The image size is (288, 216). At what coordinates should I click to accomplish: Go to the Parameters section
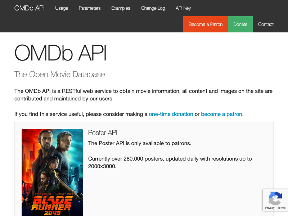(90, 8)
